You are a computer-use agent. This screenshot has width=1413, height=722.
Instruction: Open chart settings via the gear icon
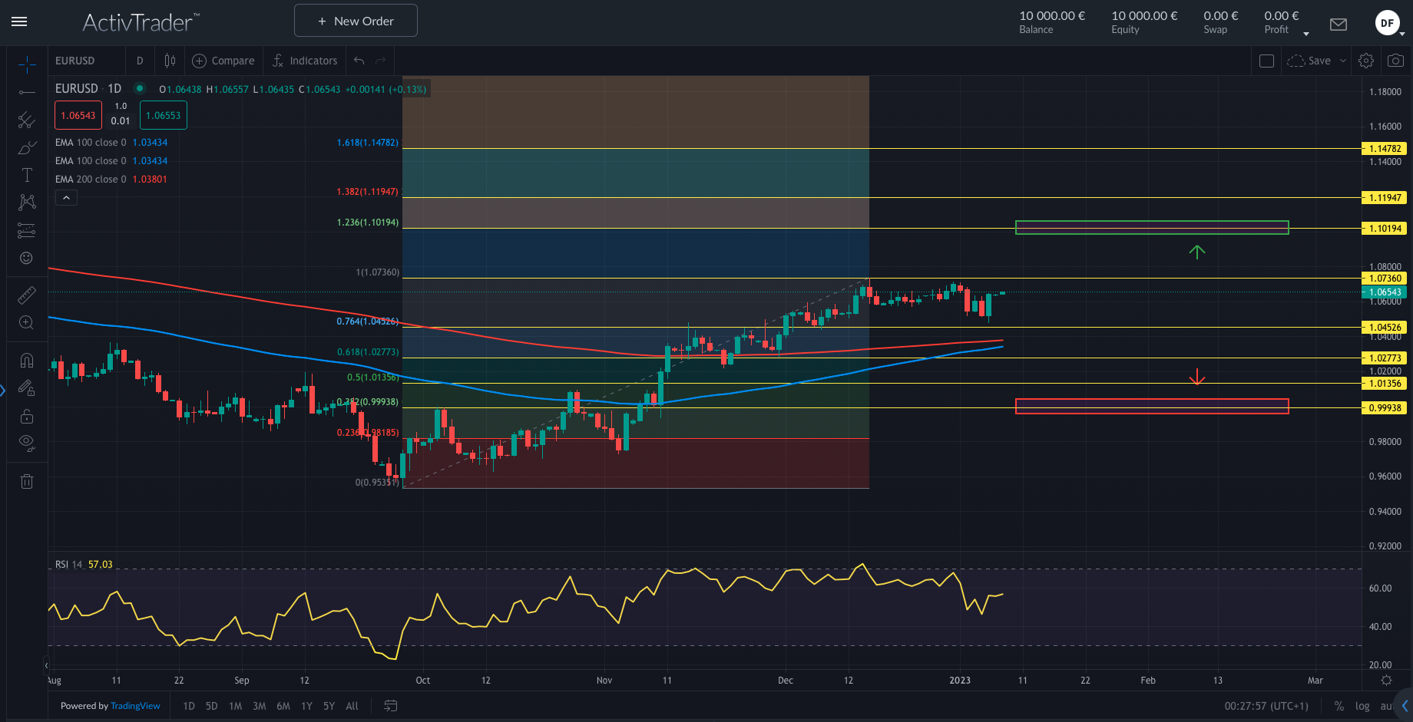pyautogui.click(x=1365, y=61)
